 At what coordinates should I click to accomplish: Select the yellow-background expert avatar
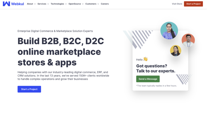175,51
